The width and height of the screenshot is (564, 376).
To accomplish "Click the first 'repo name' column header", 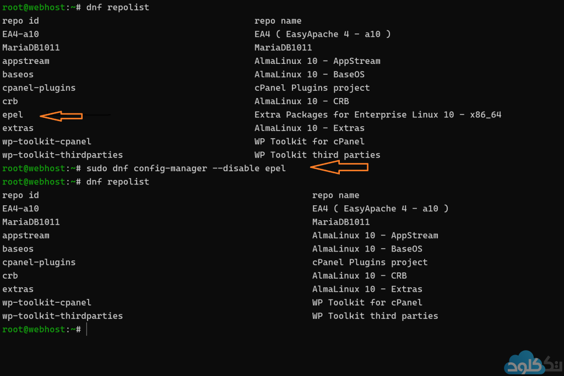I will pyautogui.click(x=278, y=21).
